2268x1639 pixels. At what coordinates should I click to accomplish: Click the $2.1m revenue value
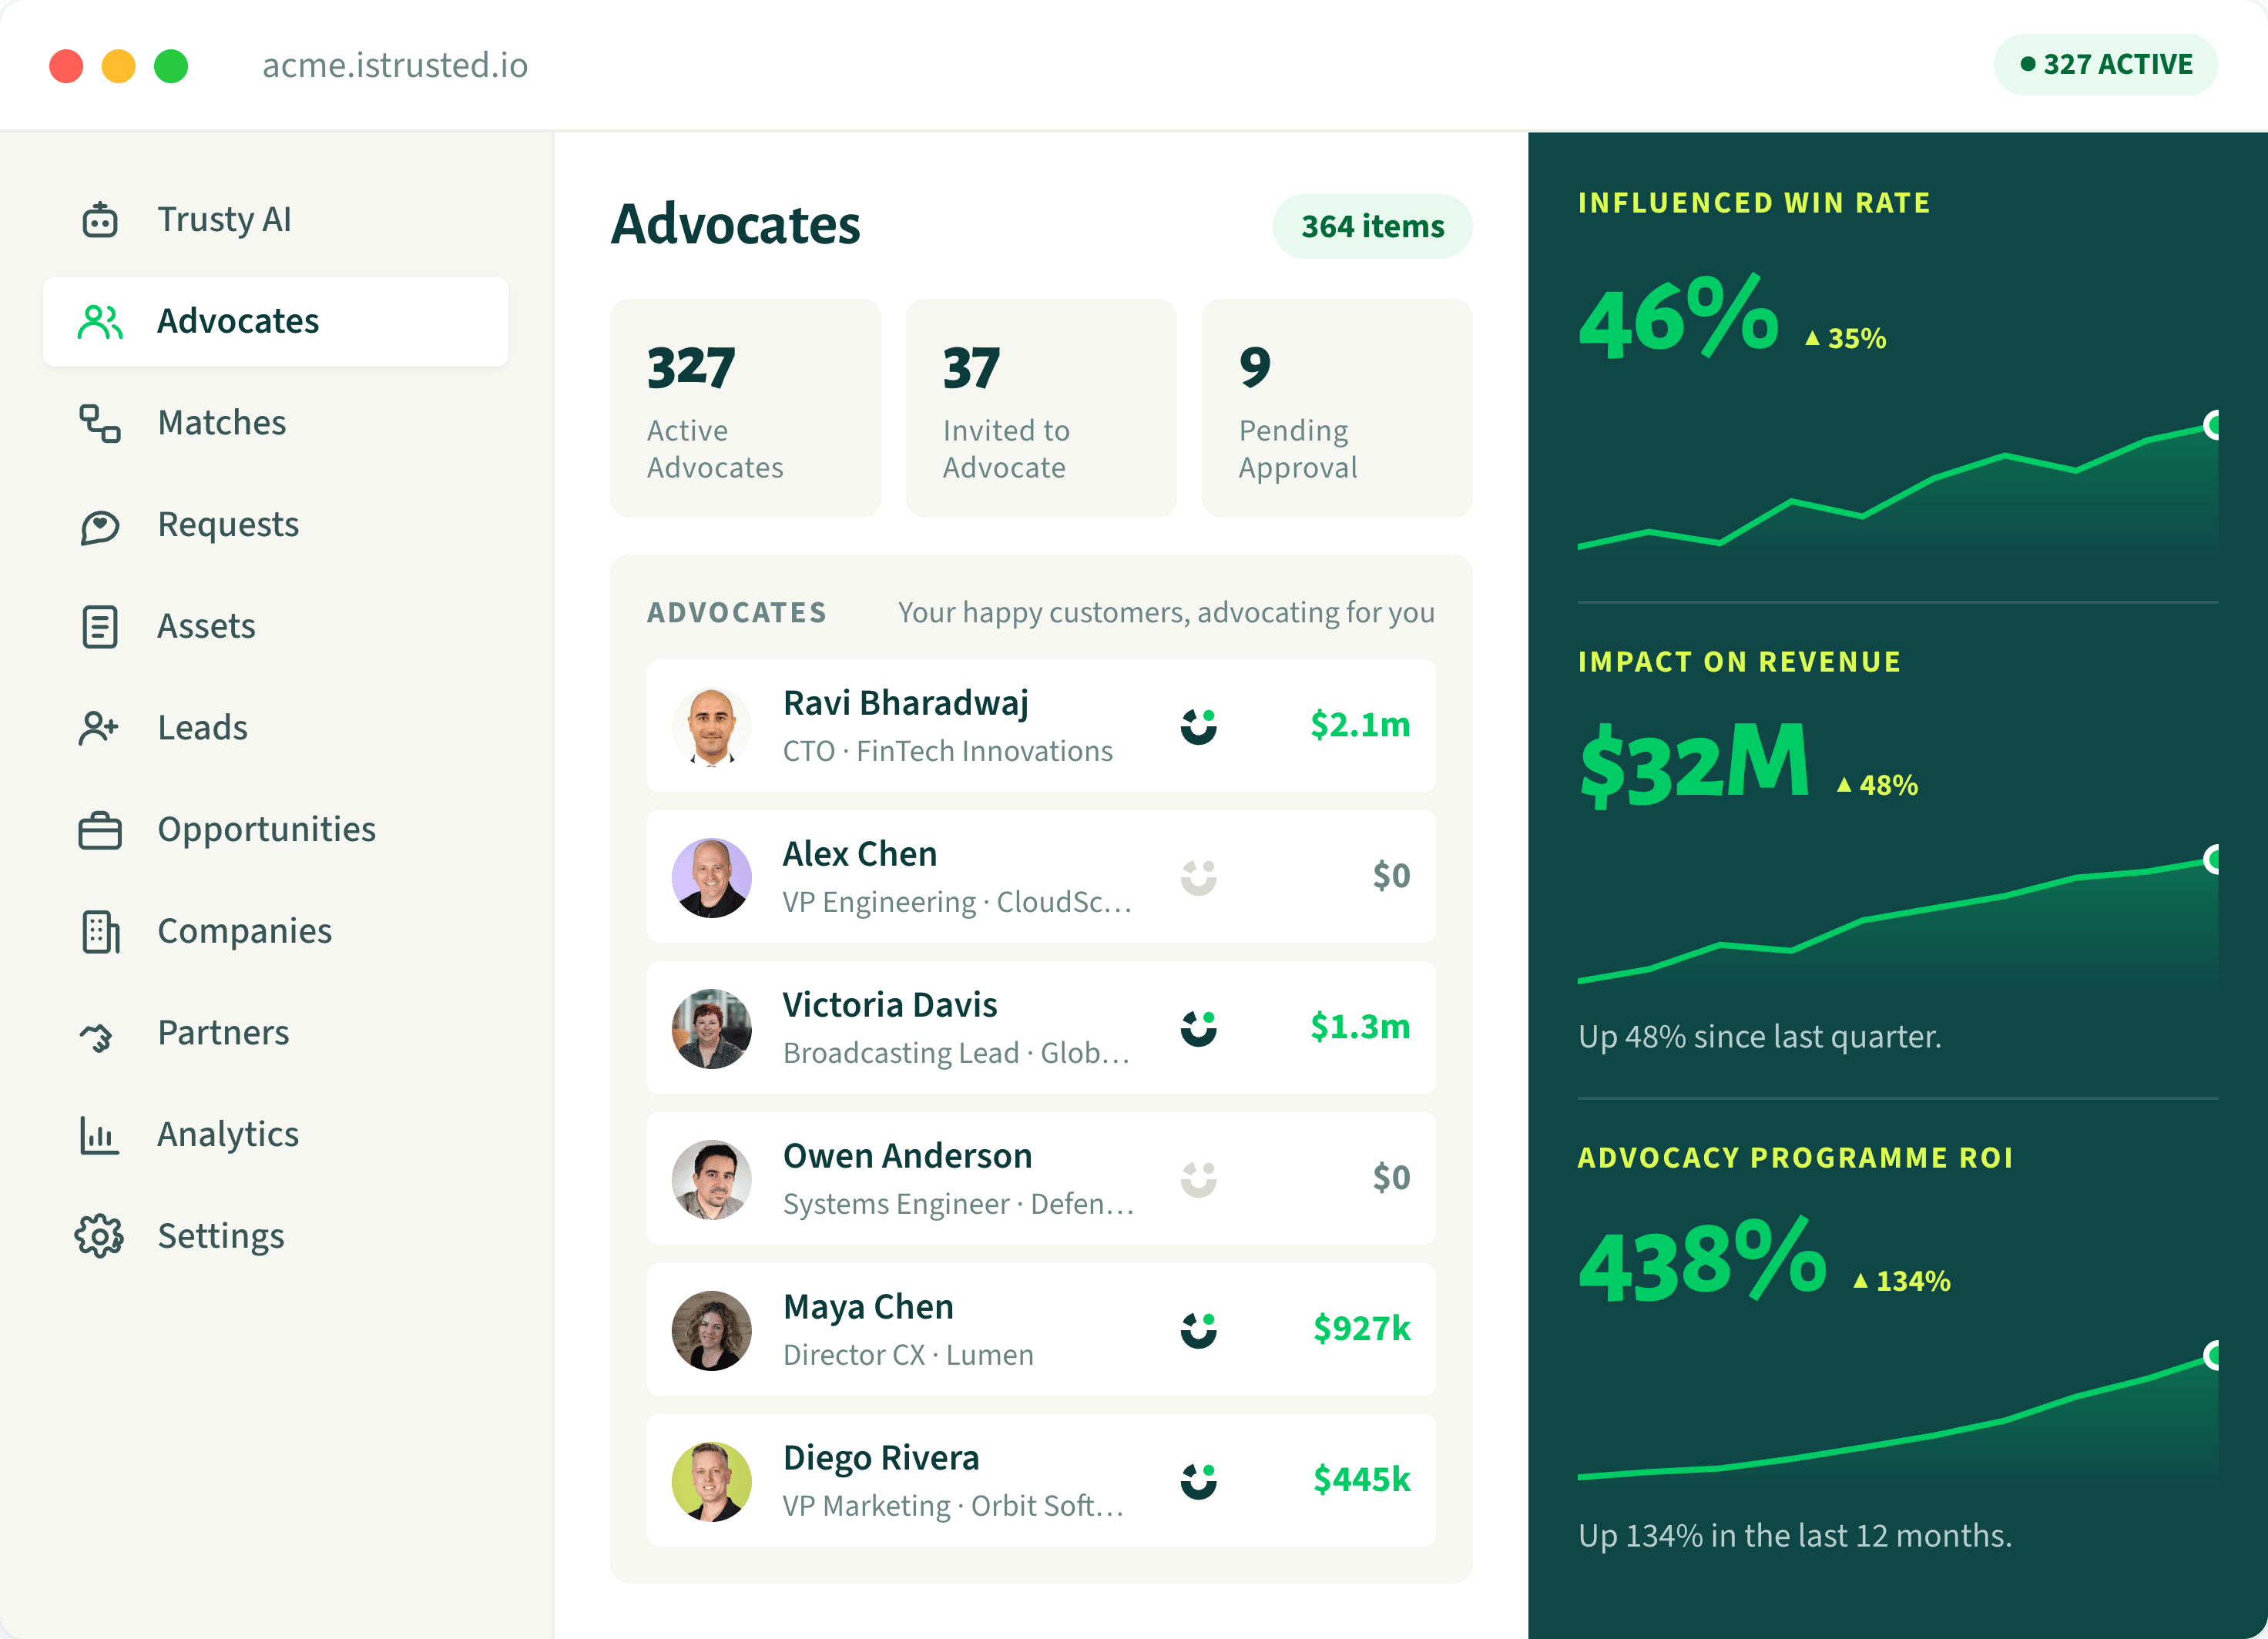pyautogui.click(x=1360, y=724)
